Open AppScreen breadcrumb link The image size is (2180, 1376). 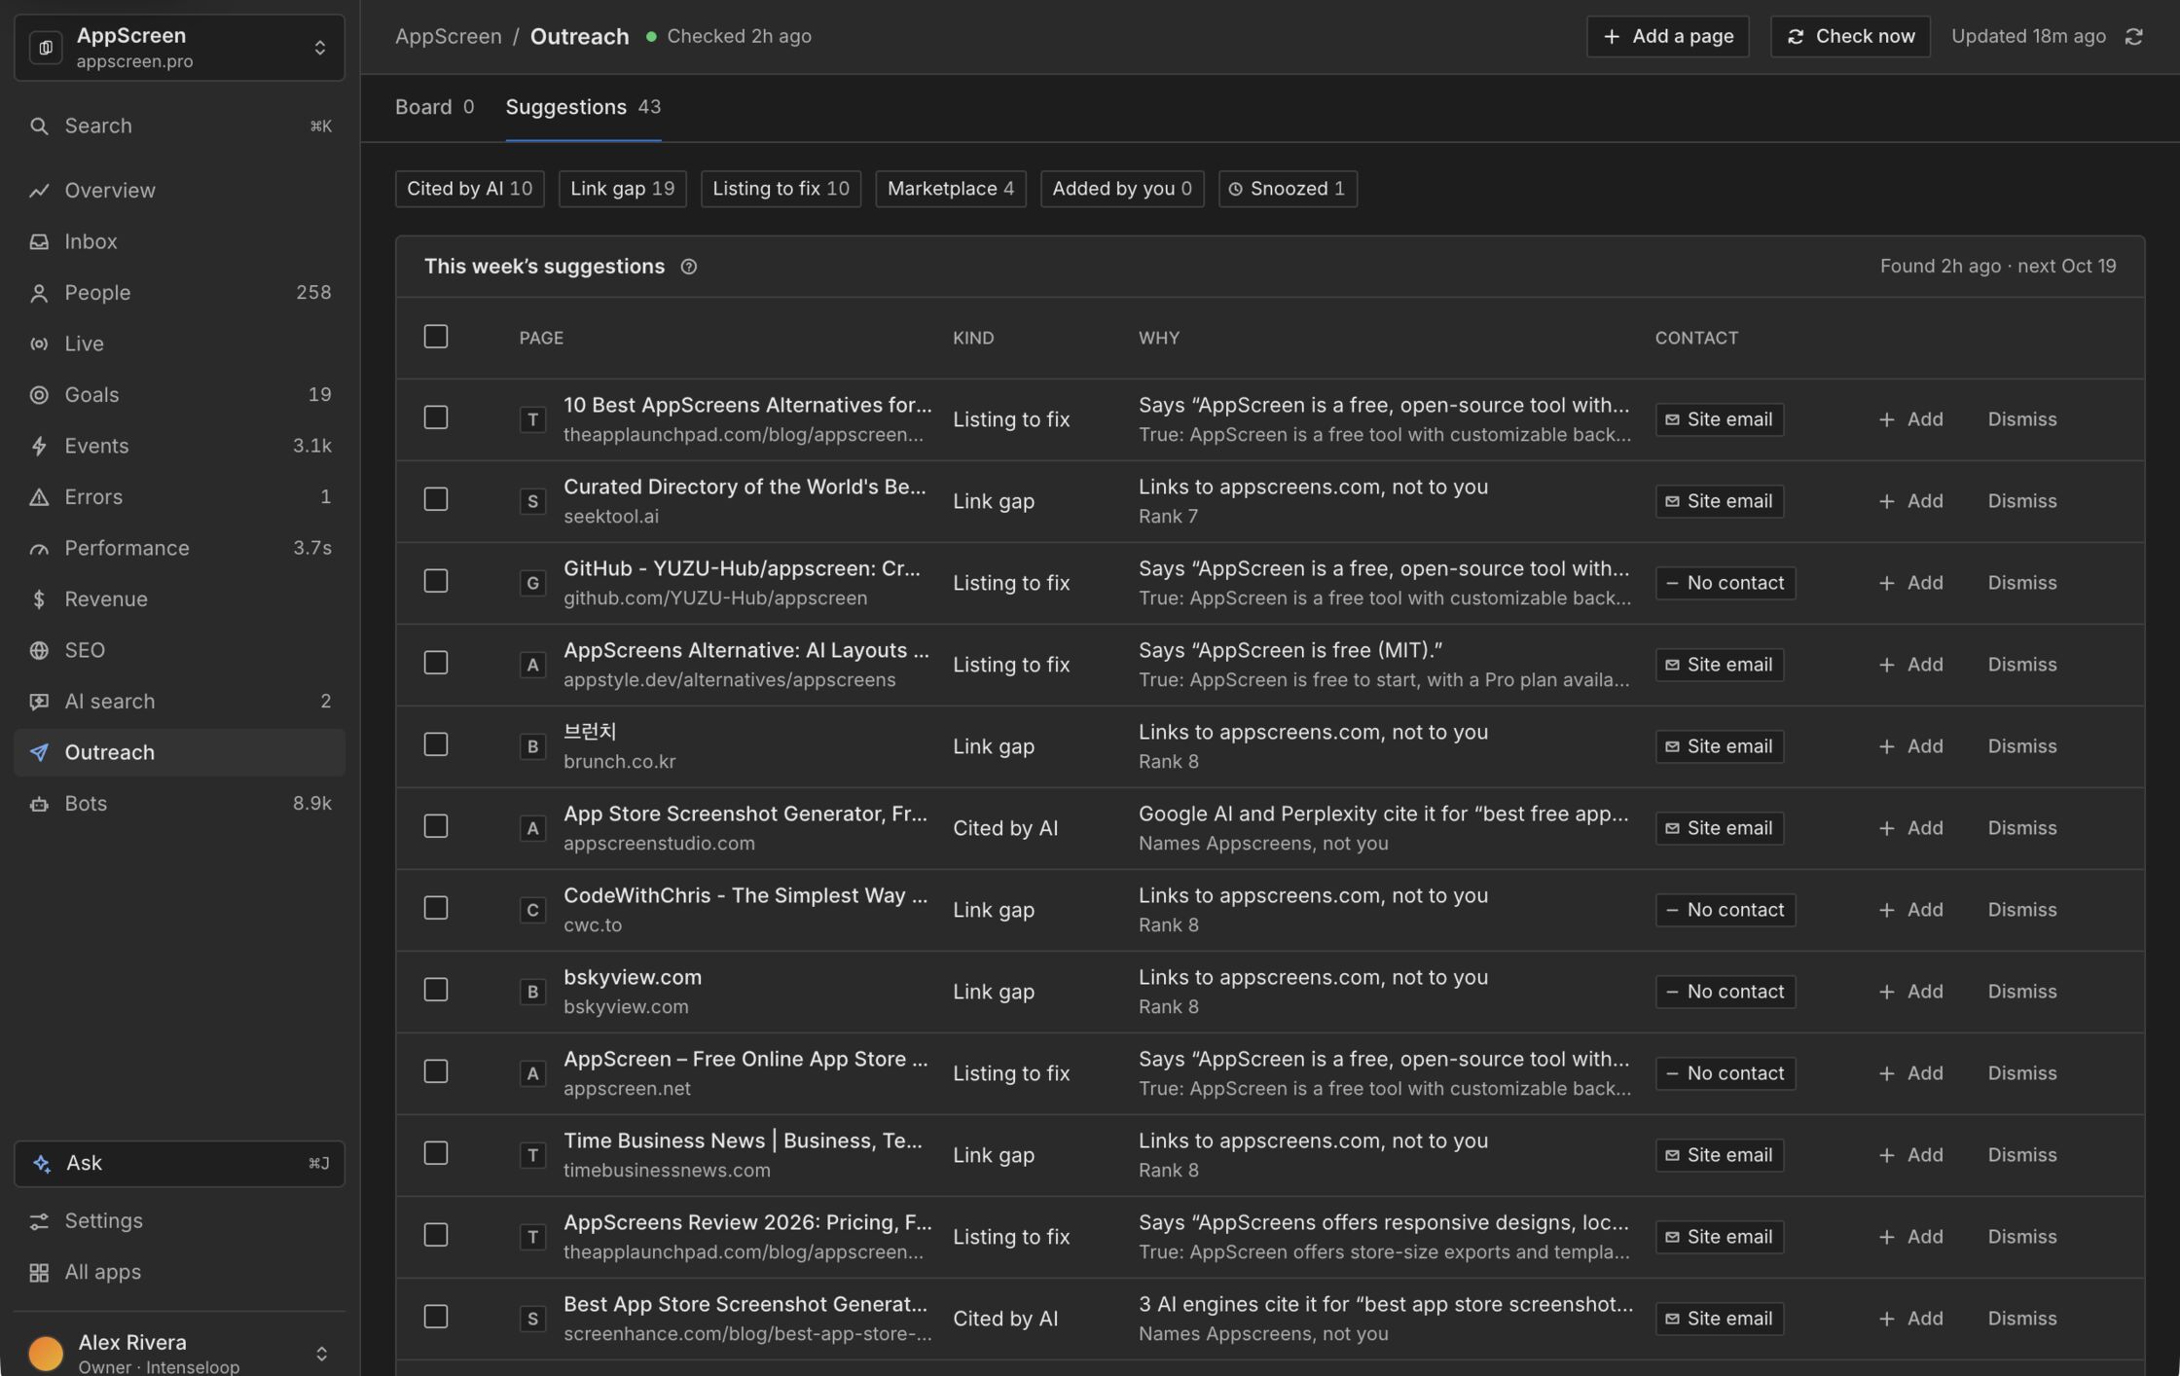448,37
